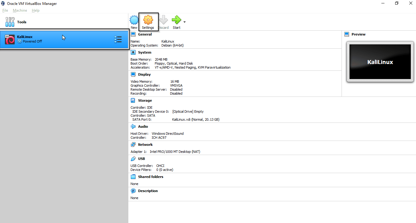Open the Shared folders section heading
Image resolution: width=416 pixels, height=223 pixels.
pyautogui.click(x=151, y=177)
